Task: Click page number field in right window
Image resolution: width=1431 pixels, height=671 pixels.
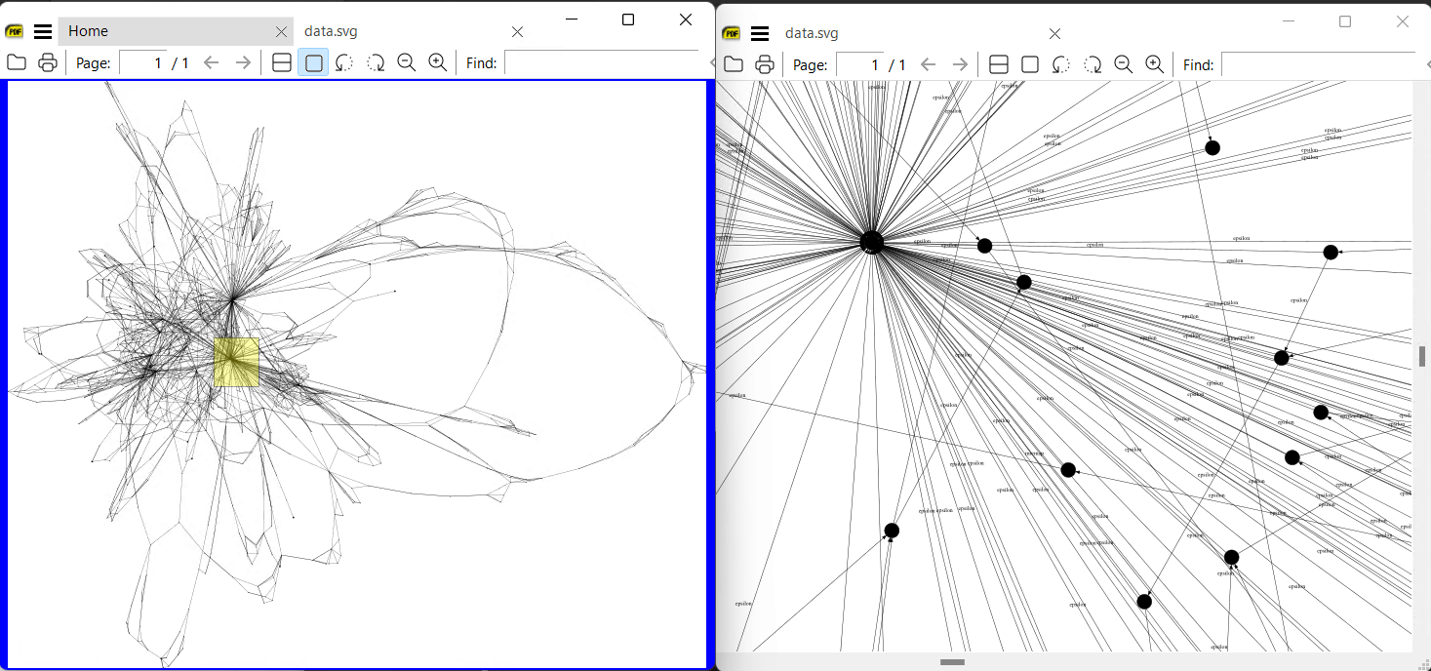Action: [859, 65]
